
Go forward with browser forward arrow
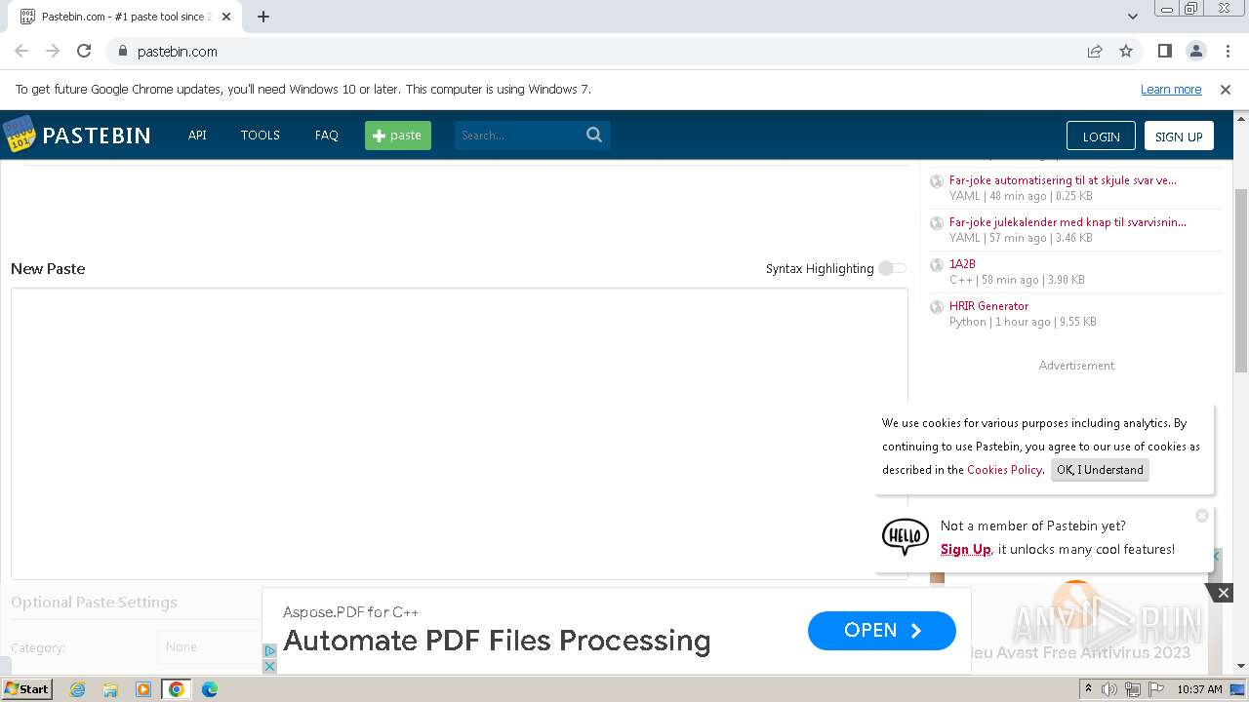pyautogui.click(x=53, y=51)
